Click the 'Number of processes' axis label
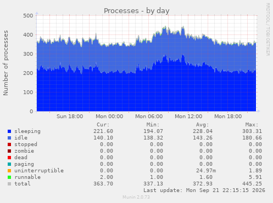273x203 pixels. (x=5, y=63)
